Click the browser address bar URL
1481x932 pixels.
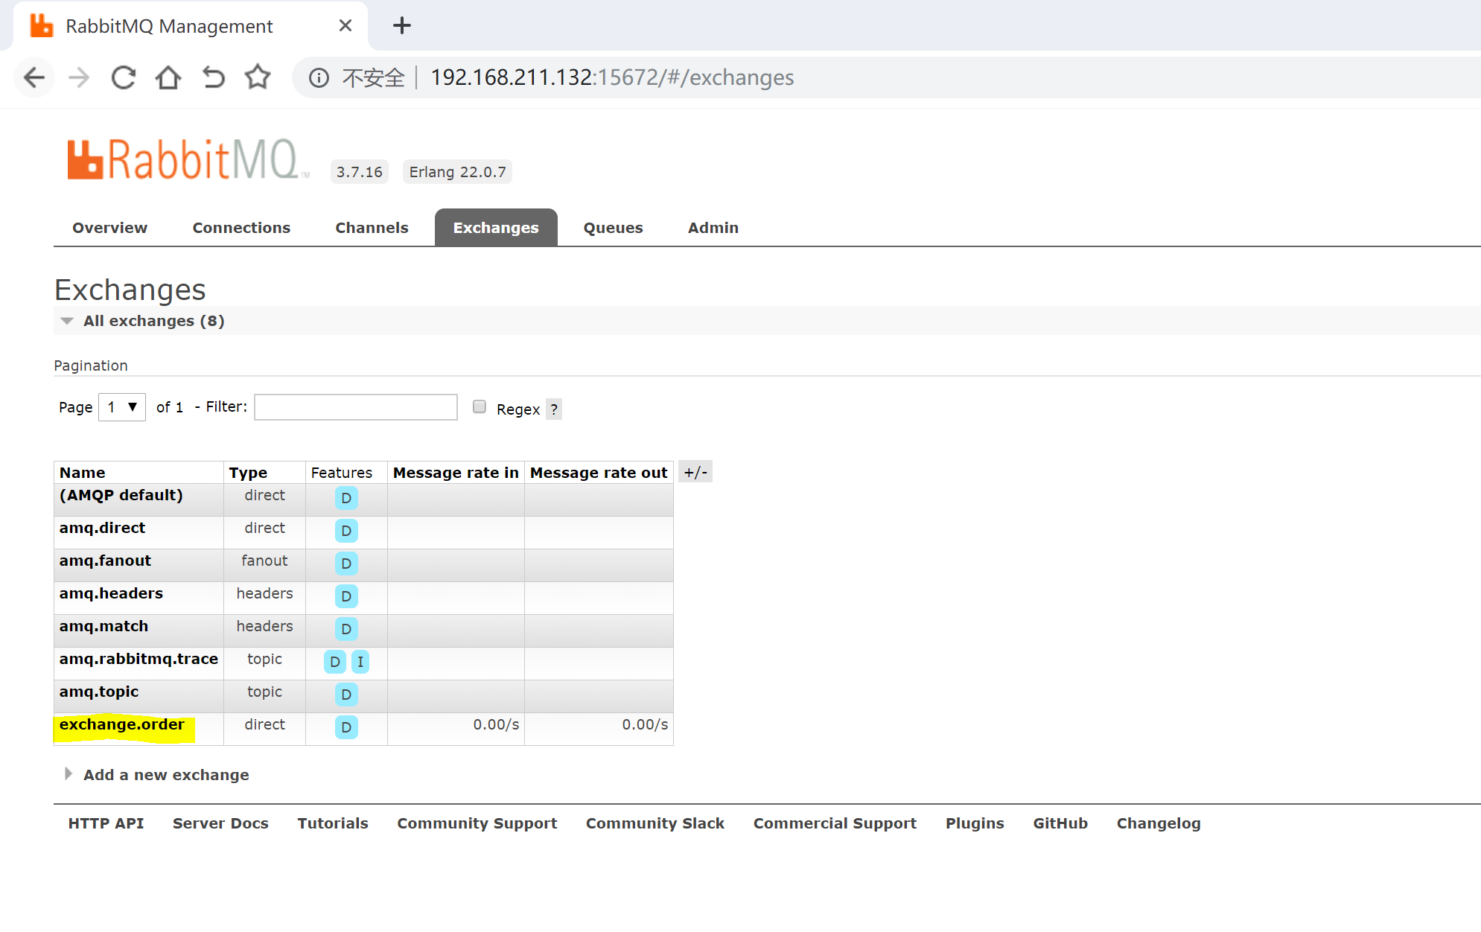pos(612,77)
